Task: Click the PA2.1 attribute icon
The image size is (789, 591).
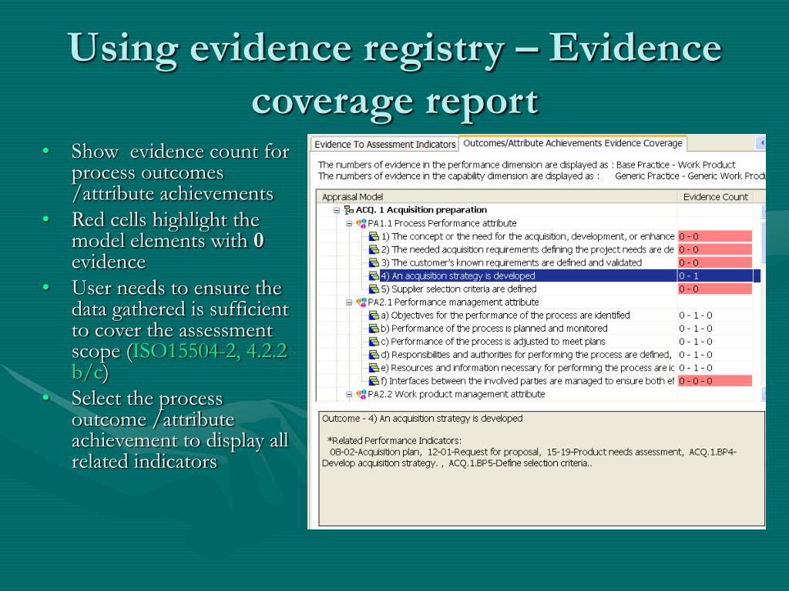Action: click(361, 302)
